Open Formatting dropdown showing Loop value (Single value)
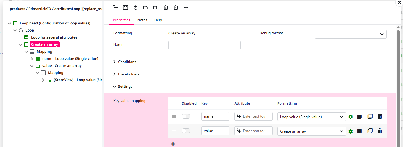The image size is (403, 147). click(312, 117)
